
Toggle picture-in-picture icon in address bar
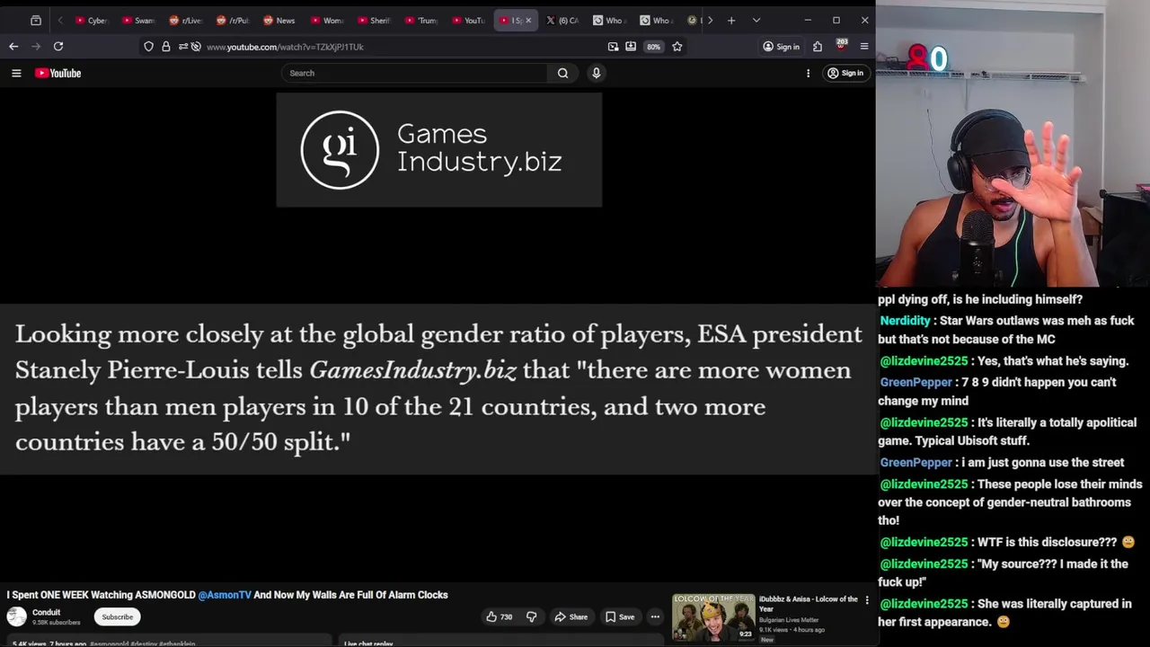point(613,47)
